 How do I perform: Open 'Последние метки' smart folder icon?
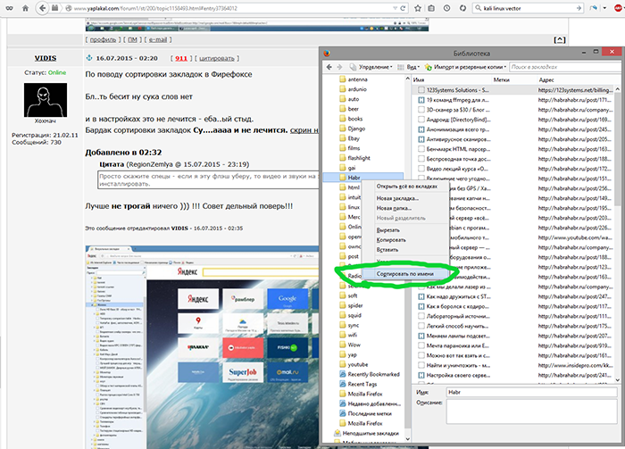[342, 413]
